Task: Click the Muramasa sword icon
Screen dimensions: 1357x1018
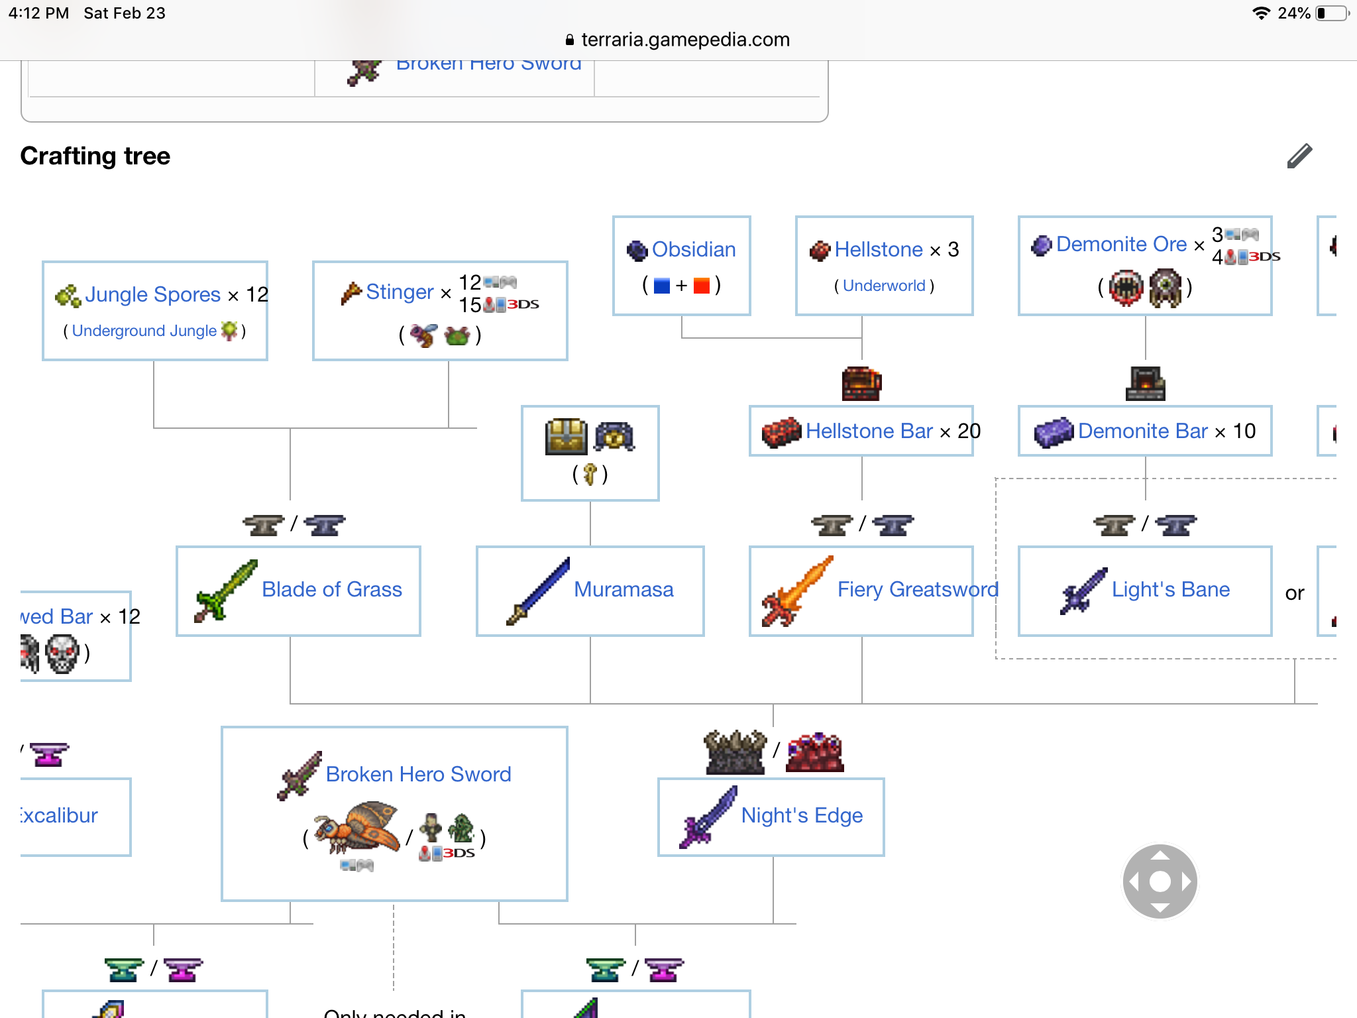Action: (538, 591)
